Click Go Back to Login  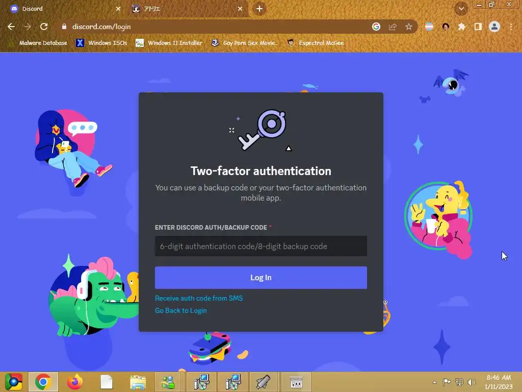tap(181, 311)
